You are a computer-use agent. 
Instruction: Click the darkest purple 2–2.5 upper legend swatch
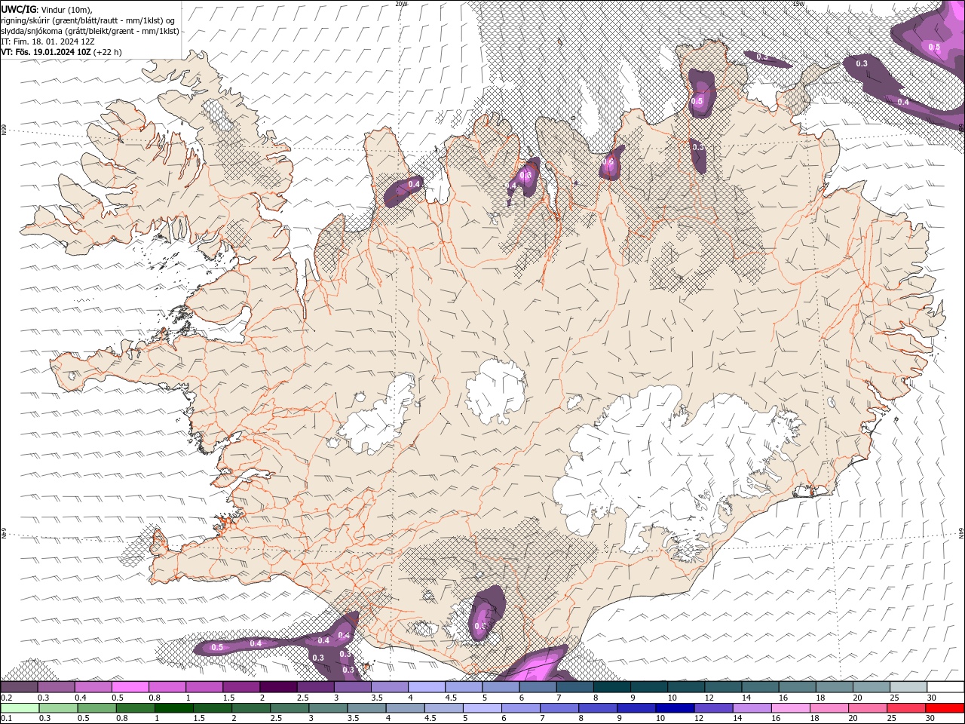pos(278,687)
